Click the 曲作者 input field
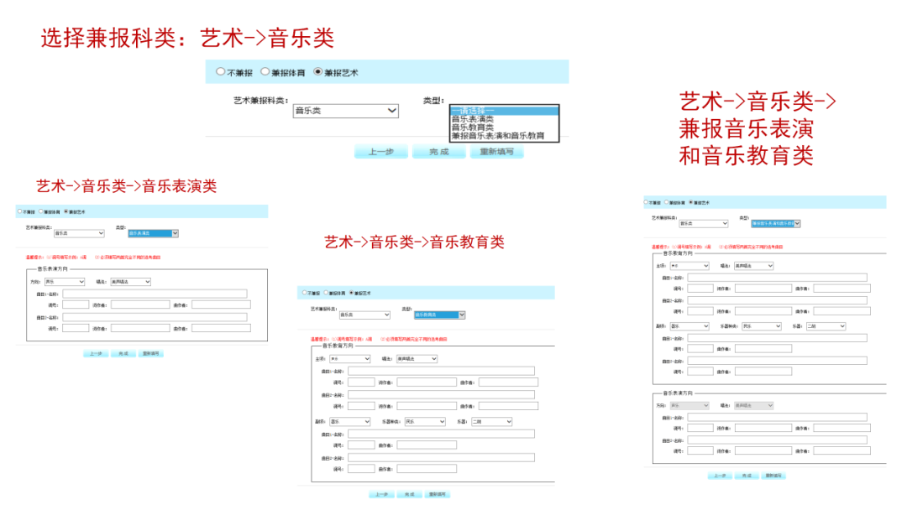Viewport: 907px width, 510px height. 222,304
